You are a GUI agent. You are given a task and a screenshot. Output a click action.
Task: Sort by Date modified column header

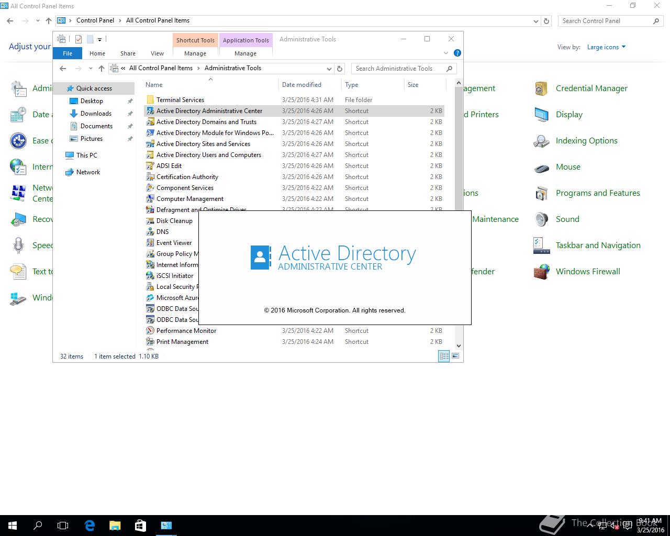(x=310, y=85)
